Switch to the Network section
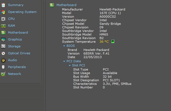The width and height of the screenshot is (171, 111). coord(14,74)
